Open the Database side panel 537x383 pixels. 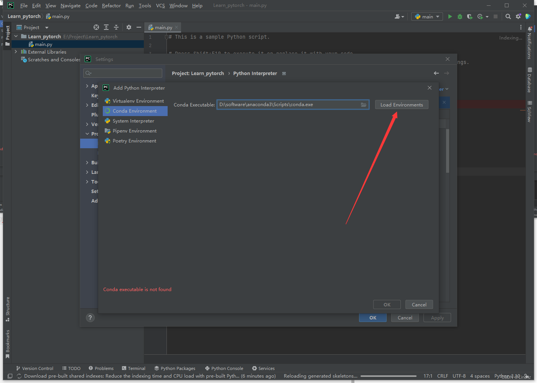point(530,80)
